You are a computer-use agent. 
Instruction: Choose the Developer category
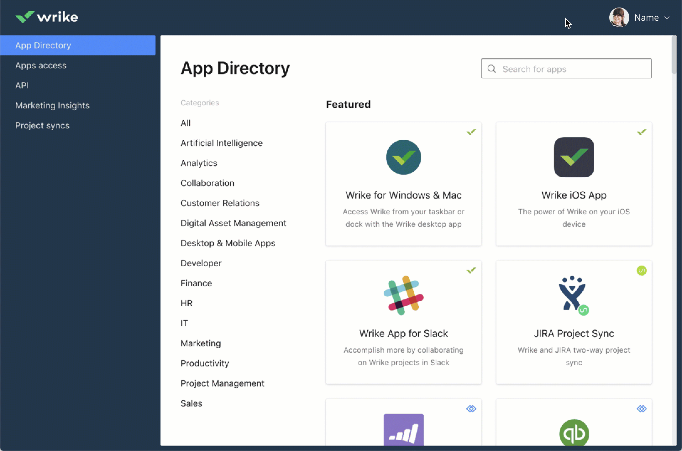click(x=201, y=263)
